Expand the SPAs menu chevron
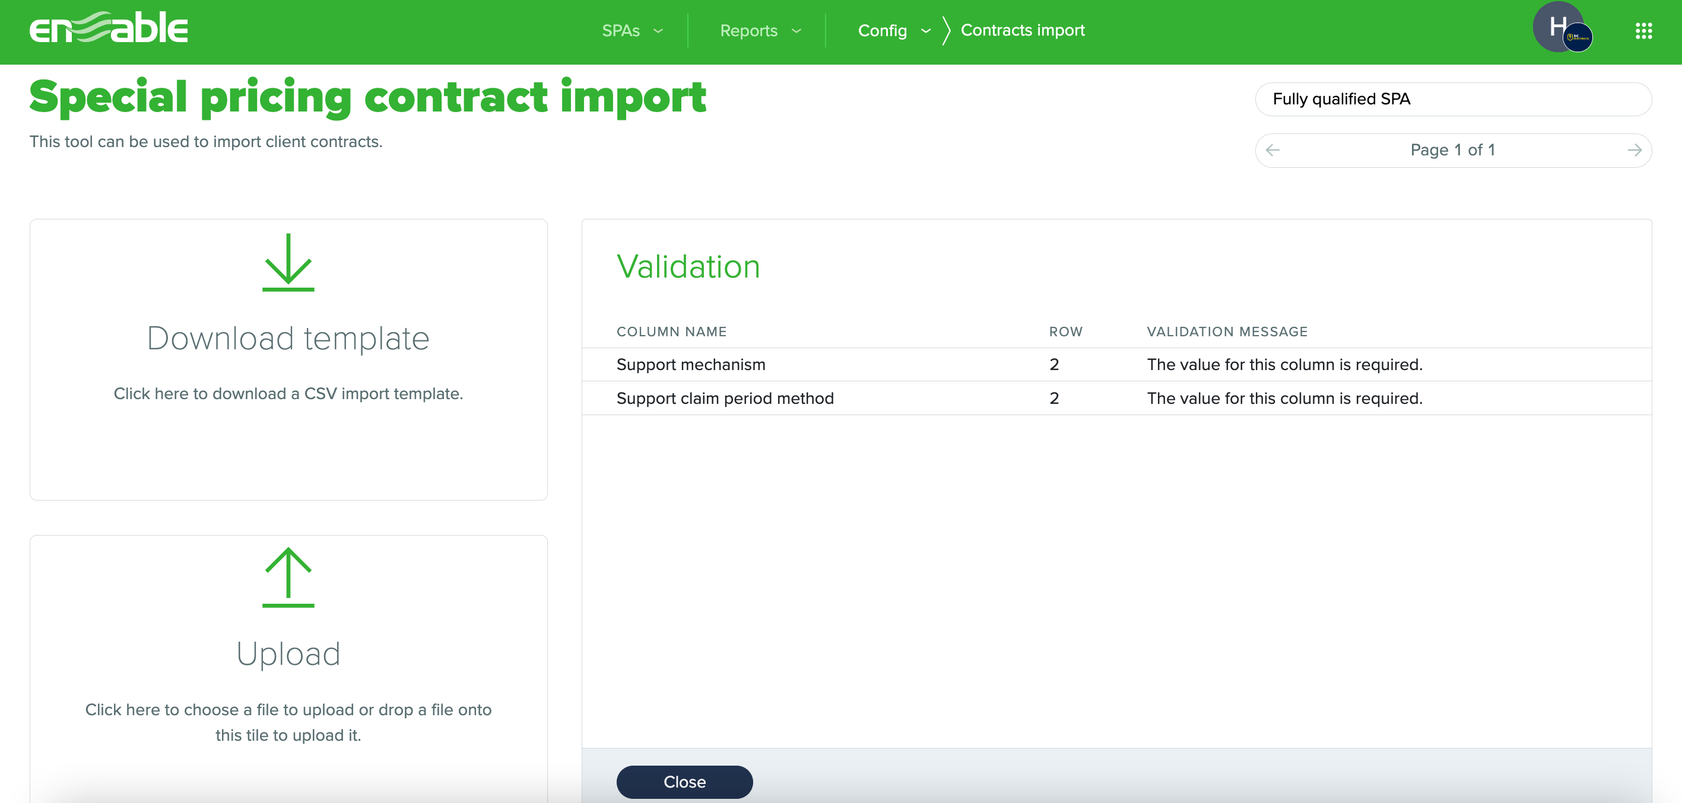1682x803 pixels. [x=658, y=31]
